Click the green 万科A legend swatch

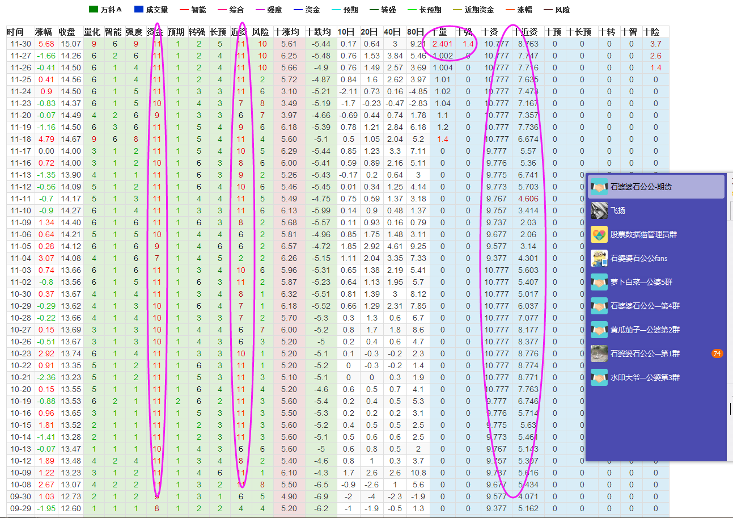tap(94, 10)
